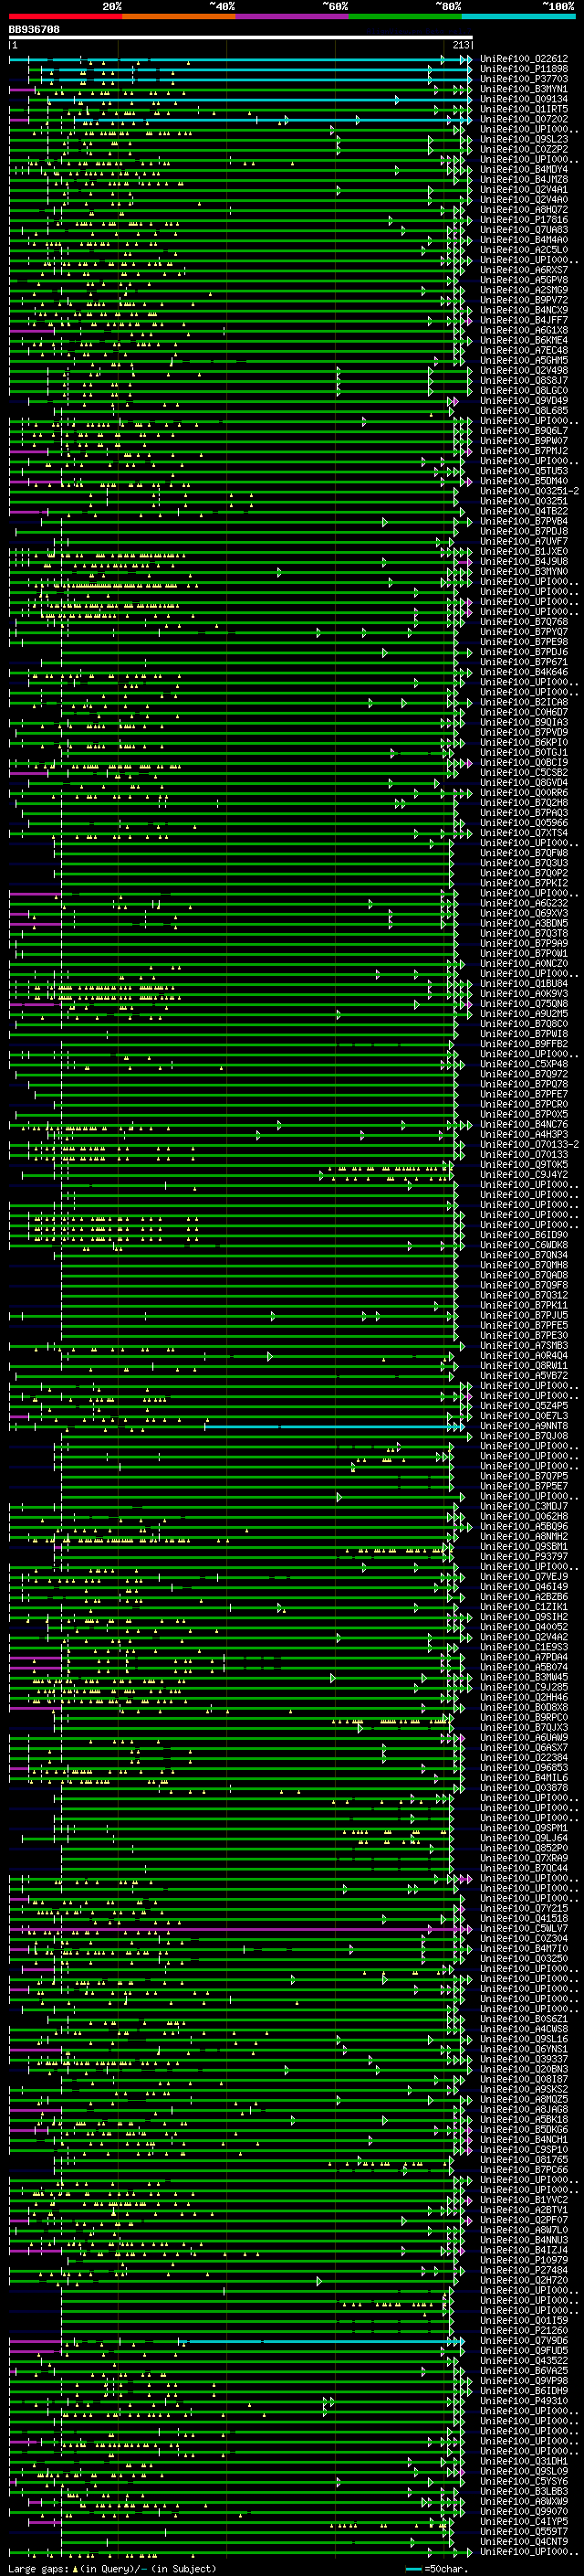This screenshot has width=584, height=2576.
Task: Select hit label UniRef100_B4JMZ8
Action: tap(524, 179)
